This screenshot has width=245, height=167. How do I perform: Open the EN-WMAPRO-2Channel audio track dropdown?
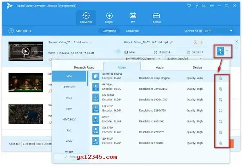pyautogui.click(x=143, y=58)
